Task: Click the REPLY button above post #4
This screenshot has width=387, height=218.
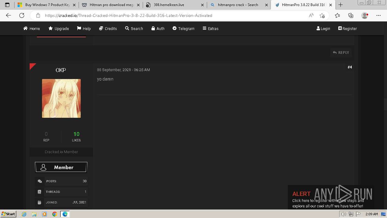Action: click(341, 53)
